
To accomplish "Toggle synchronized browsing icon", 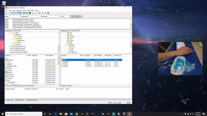I will (45, 13).
